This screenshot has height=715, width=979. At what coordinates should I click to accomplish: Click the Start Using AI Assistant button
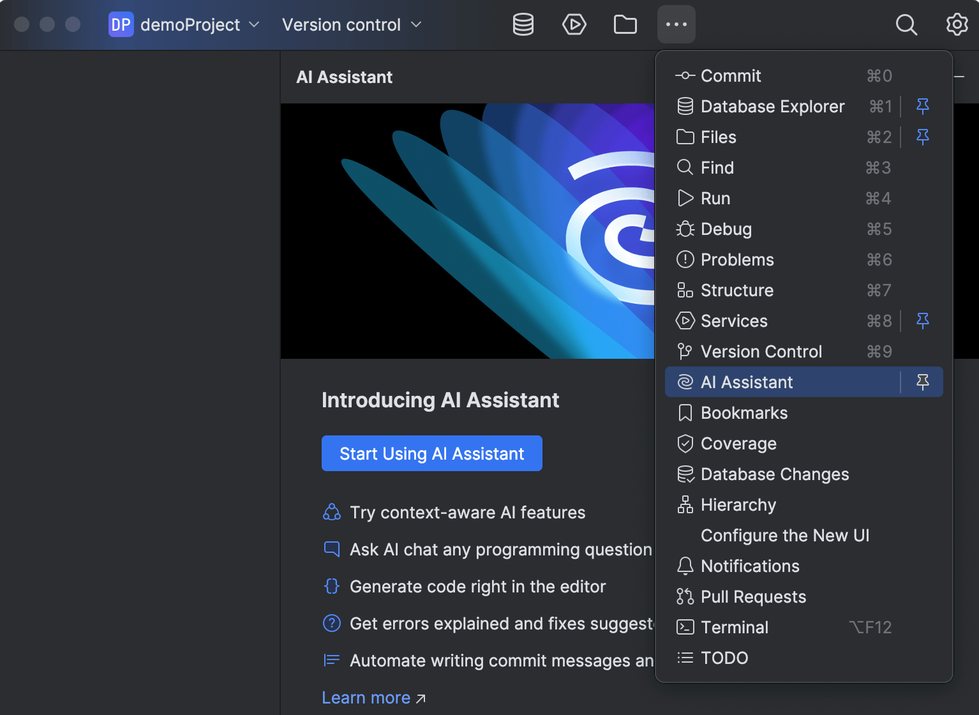pos(431,453)
